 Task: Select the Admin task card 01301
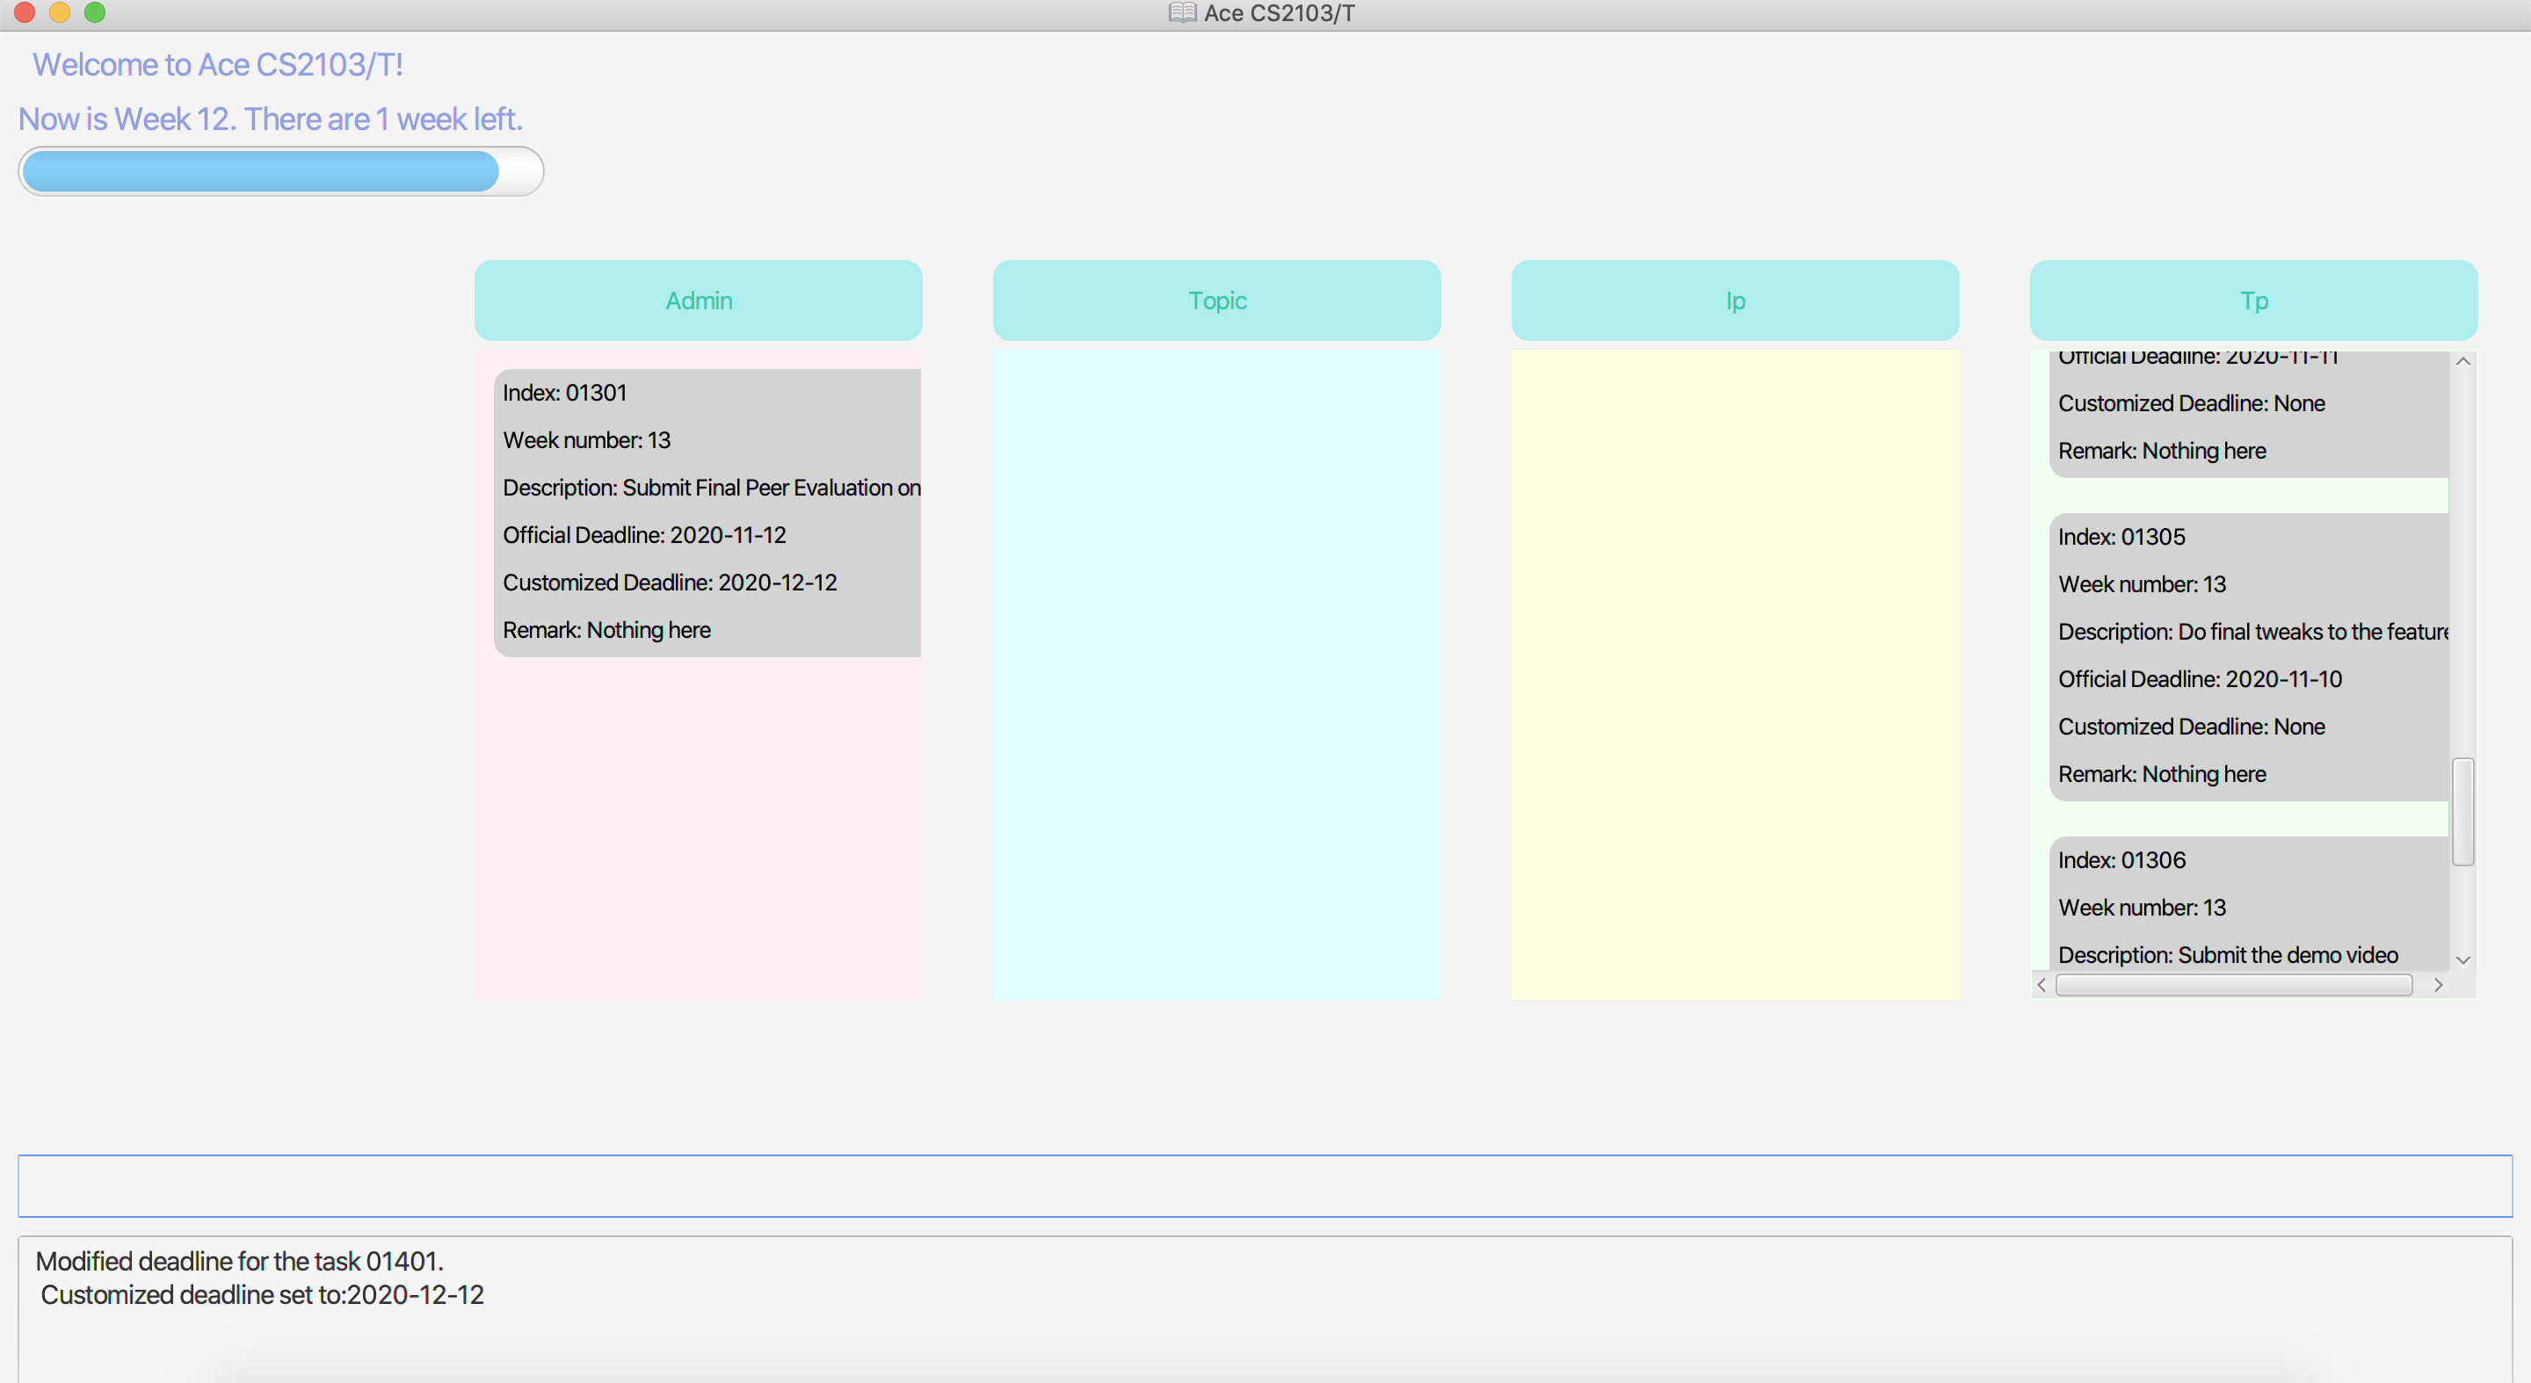pos(707,511)
